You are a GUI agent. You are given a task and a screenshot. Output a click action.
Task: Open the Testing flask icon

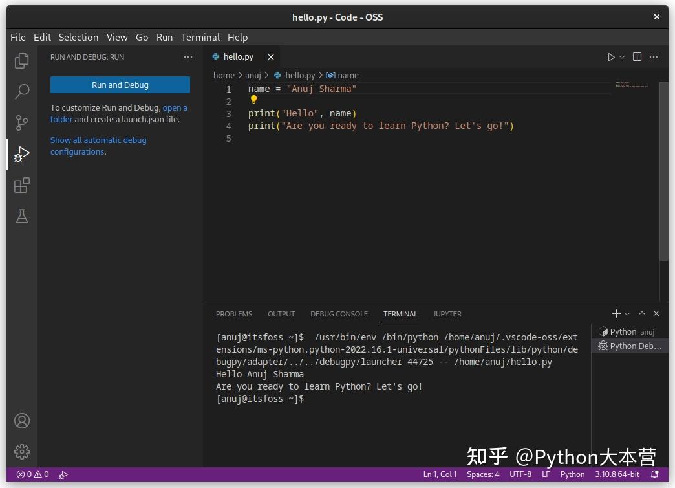pyautogui.click(x=21, y=216)
